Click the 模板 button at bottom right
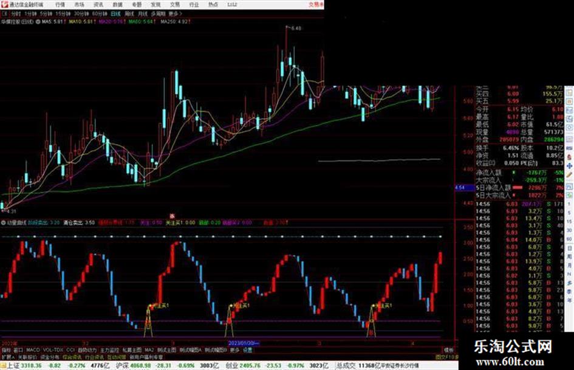Image resolution: width=574 pixels, height=370 pixels. 449,350
